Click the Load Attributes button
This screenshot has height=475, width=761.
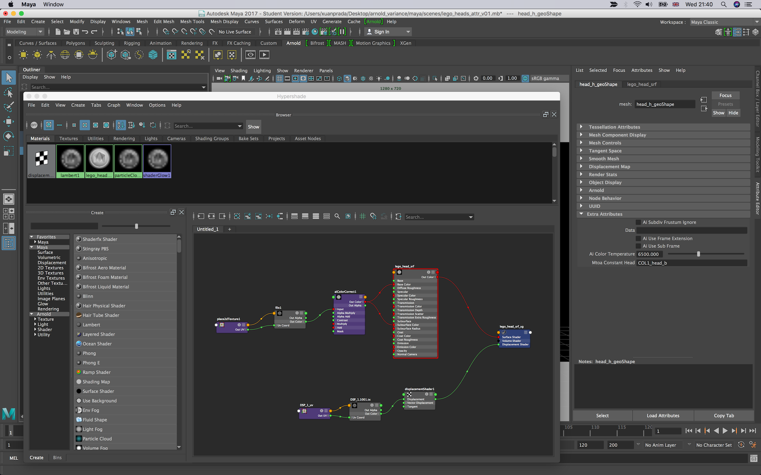(663, 416)
